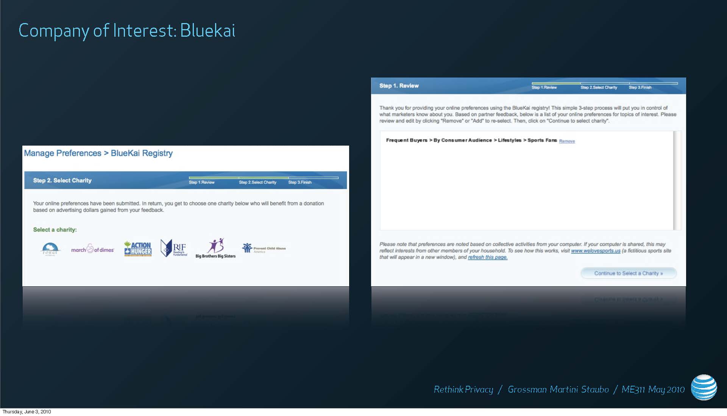
Task: Go to Step 1.Review in charity panel
Action: pyautogui.click(x=202, y=182)
